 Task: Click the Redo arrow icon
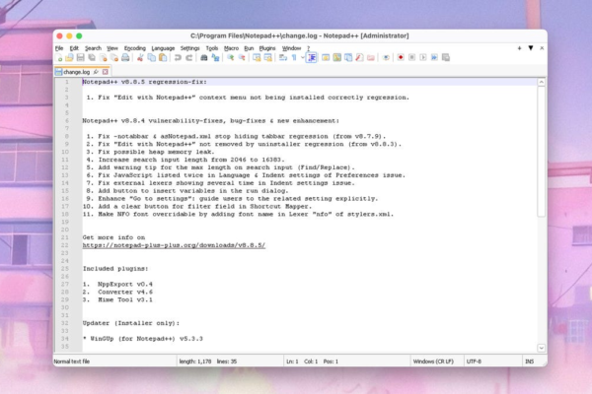(x=188, y=58)
